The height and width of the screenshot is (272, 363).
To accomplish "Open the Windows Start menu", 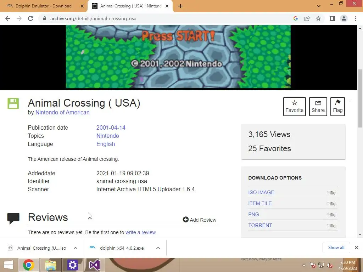I will coord(9,265).
